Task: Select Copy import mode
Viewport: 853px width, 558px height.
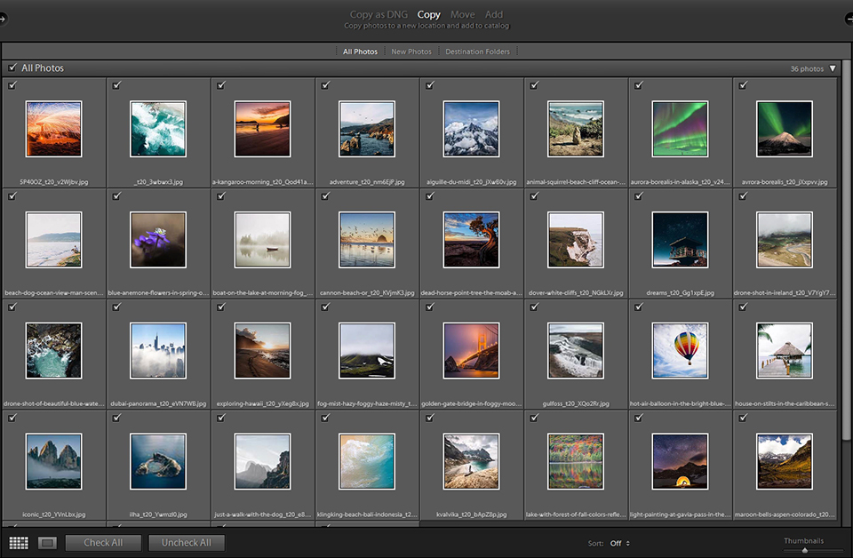Action: pos(428,15)
